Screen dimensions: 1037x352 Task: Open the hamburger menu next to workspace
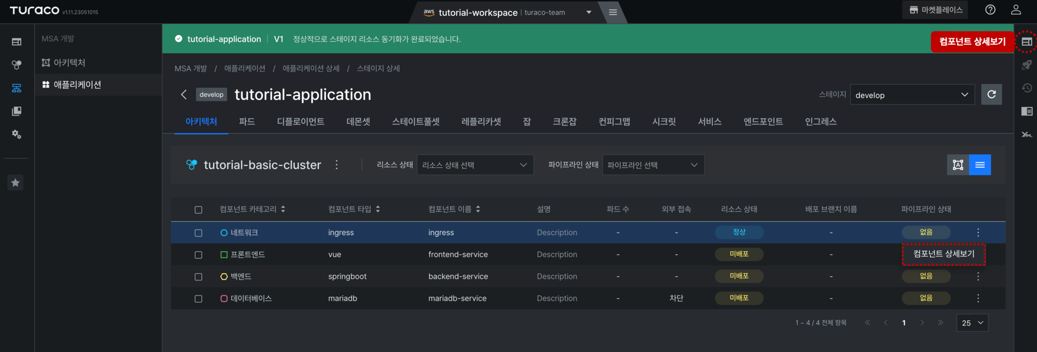(612, 12)
